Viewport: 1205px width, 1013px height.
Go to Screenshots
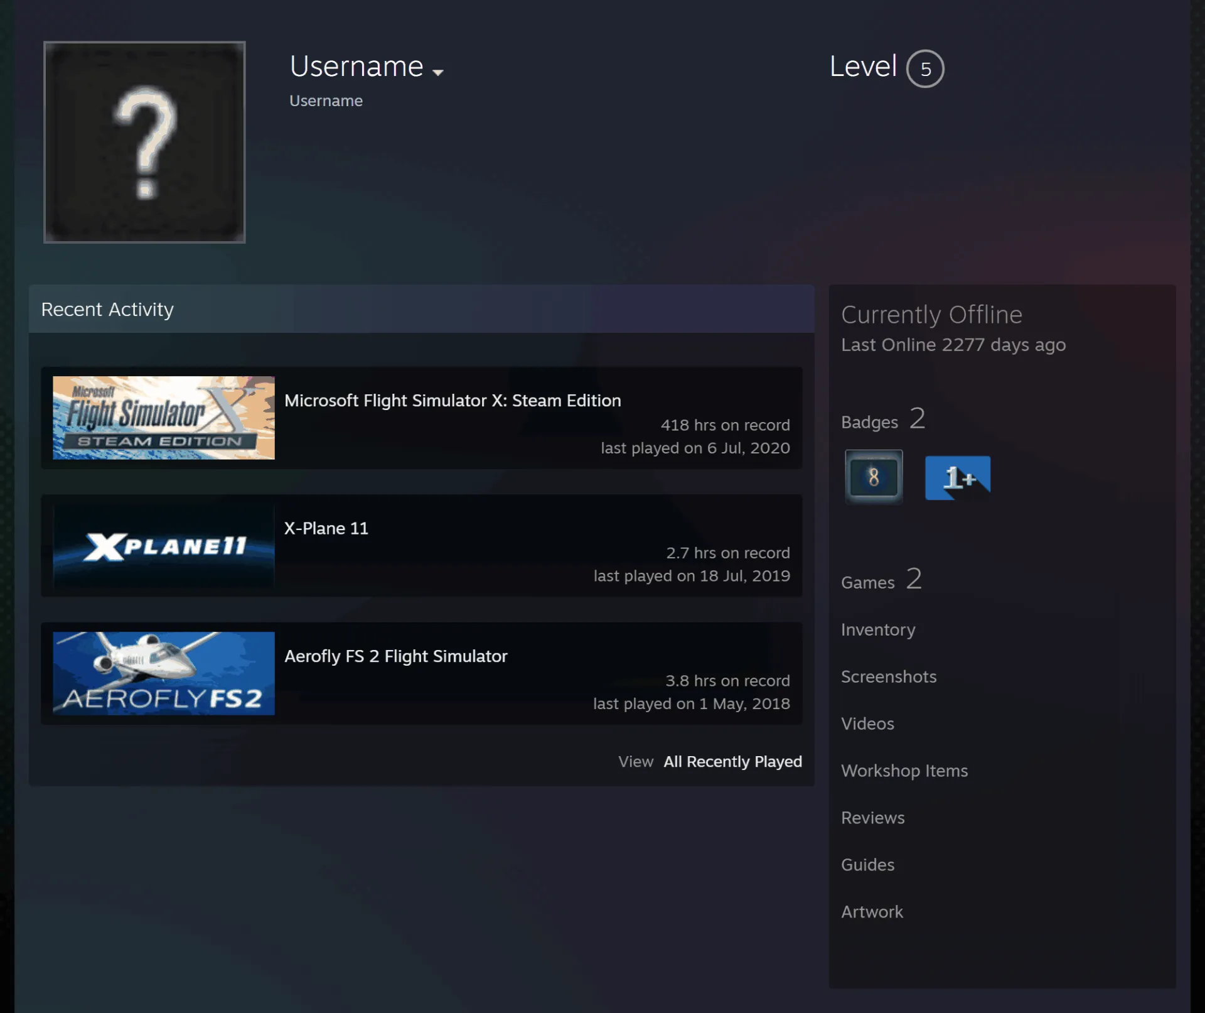click(889, 677)
